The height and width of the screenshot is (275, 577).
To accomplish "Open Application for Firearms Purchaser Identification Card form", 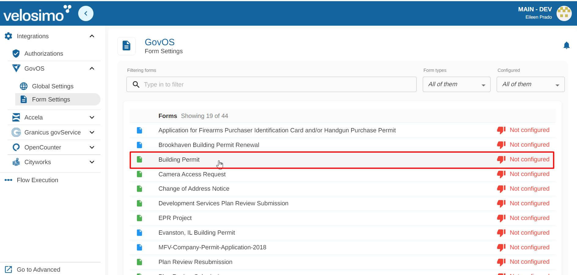I will [277, 130].
